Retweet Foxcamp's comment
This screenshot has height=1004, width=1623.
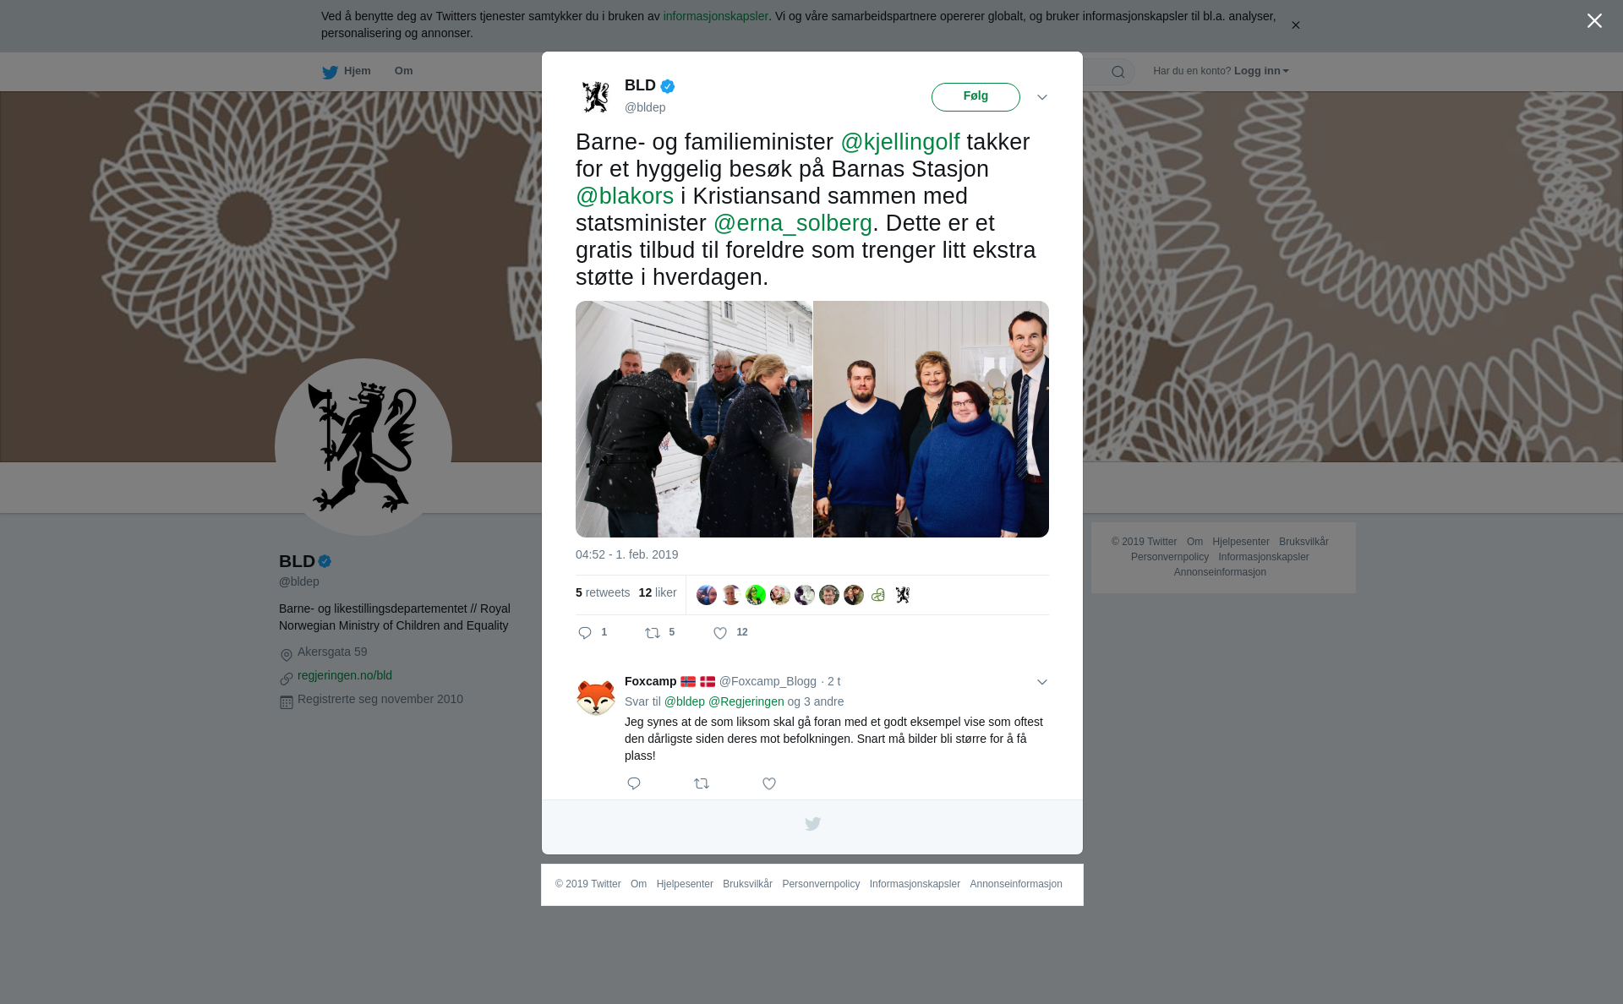coord(702,783)
